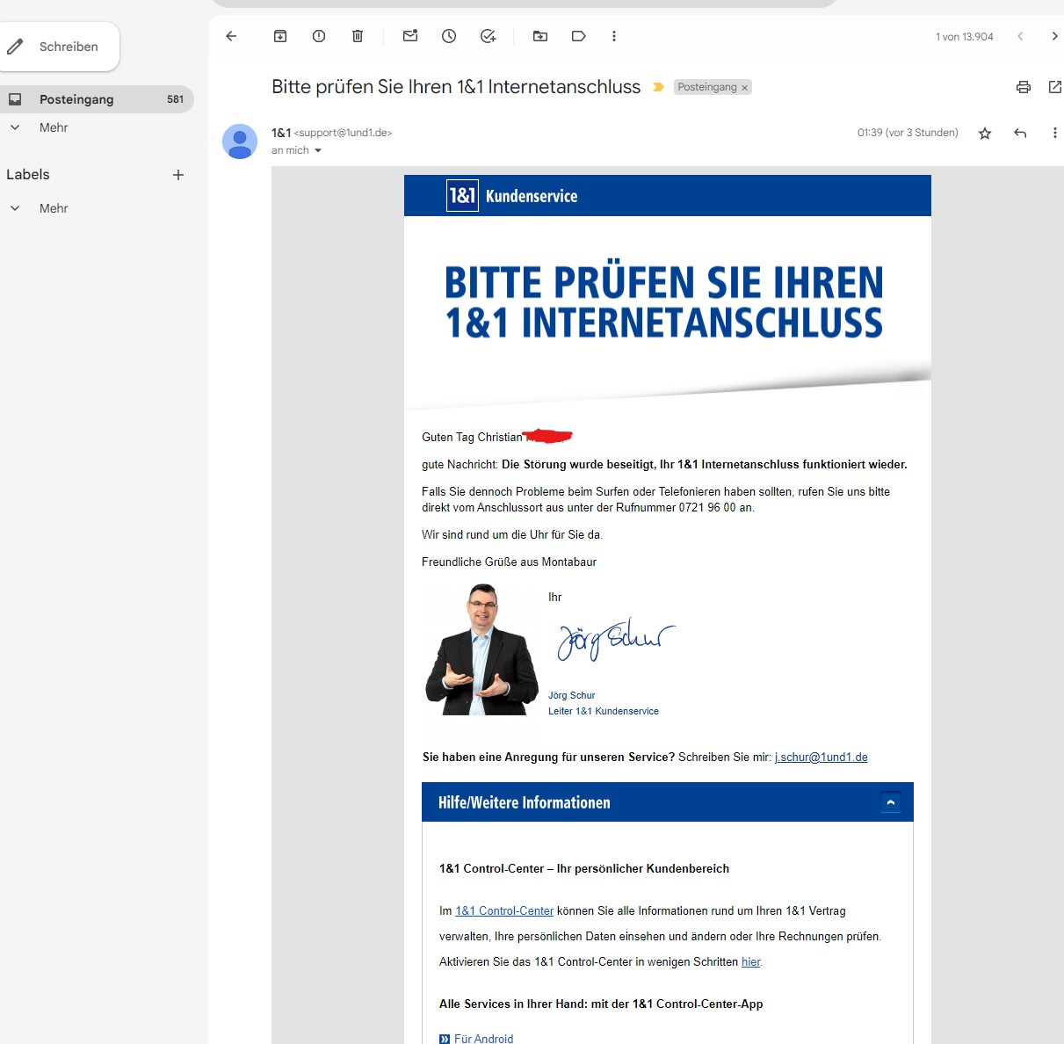
Task: Expand Mehr under Posteingang
Action: (53, 127)
